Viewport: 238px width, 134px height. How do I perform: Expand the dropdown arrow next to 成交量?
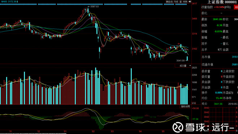190,66
